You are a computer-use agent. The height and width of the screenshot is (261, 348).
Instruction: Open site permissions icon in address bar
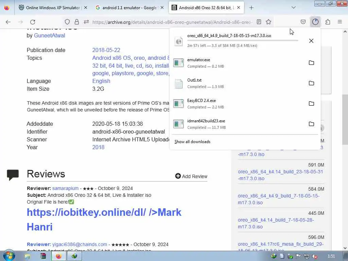pyautogui.click(x=86, y=22)
